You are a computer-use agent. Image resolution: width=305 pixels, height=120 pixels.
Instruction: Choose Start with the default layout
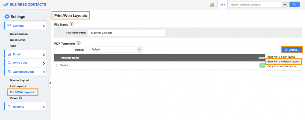click(x=283, y=62)
